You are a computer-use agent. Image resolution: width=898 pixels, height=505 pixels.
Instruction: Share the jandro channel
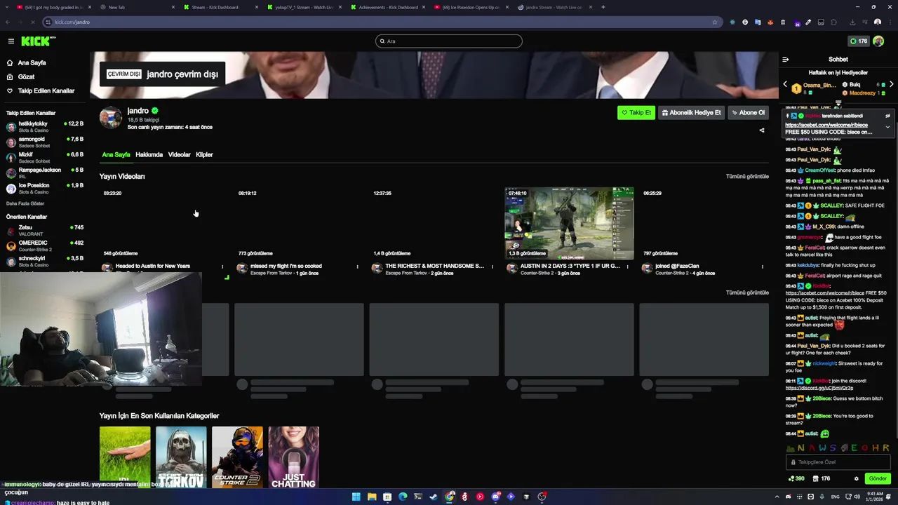(x=762, y=130)
